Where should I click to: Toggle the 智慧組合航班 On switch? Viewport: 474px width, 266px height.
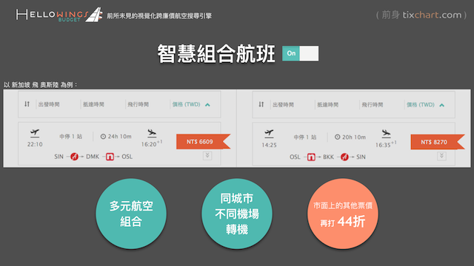[x=300, y=53]
